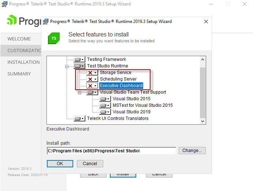Minimize the main Setup Wizard window
Viewport: 253px width, 191px height.
[211, 4]
